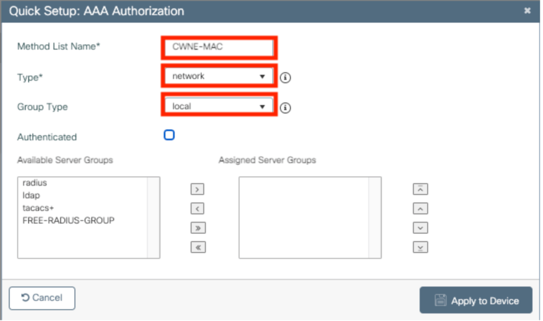Remove all groups from Assigned list
Viewport: 543px width, 321px height.
[197, 247]
